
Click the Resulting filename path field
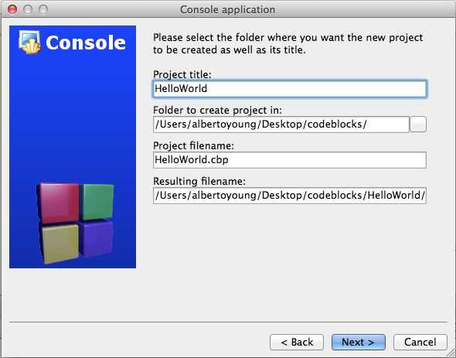coord(290,196)
